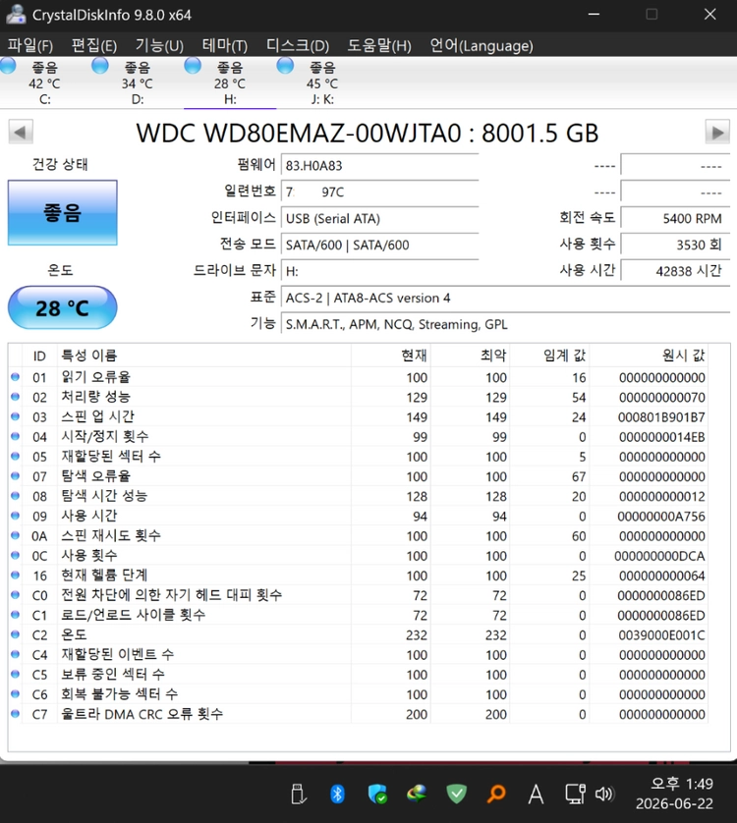Click the drive letter field H:
The image size is (737, 823).
[x=379, y=271]
